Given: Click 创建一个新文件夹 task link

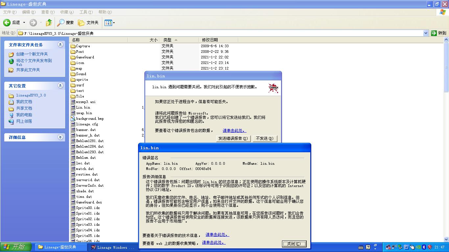Looking at the screenshot, I should 32,54.
